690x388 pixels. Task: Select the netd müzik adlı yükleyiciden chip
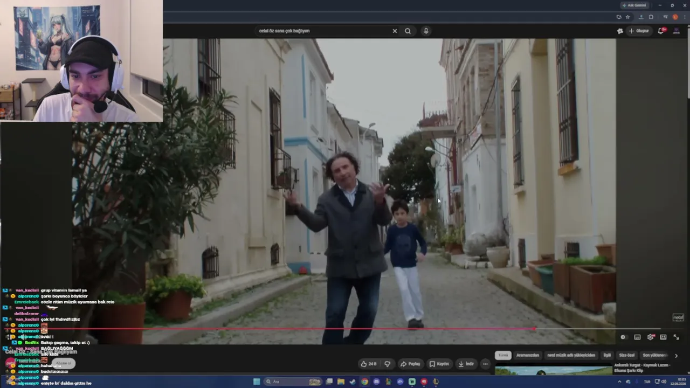point(571,355)
